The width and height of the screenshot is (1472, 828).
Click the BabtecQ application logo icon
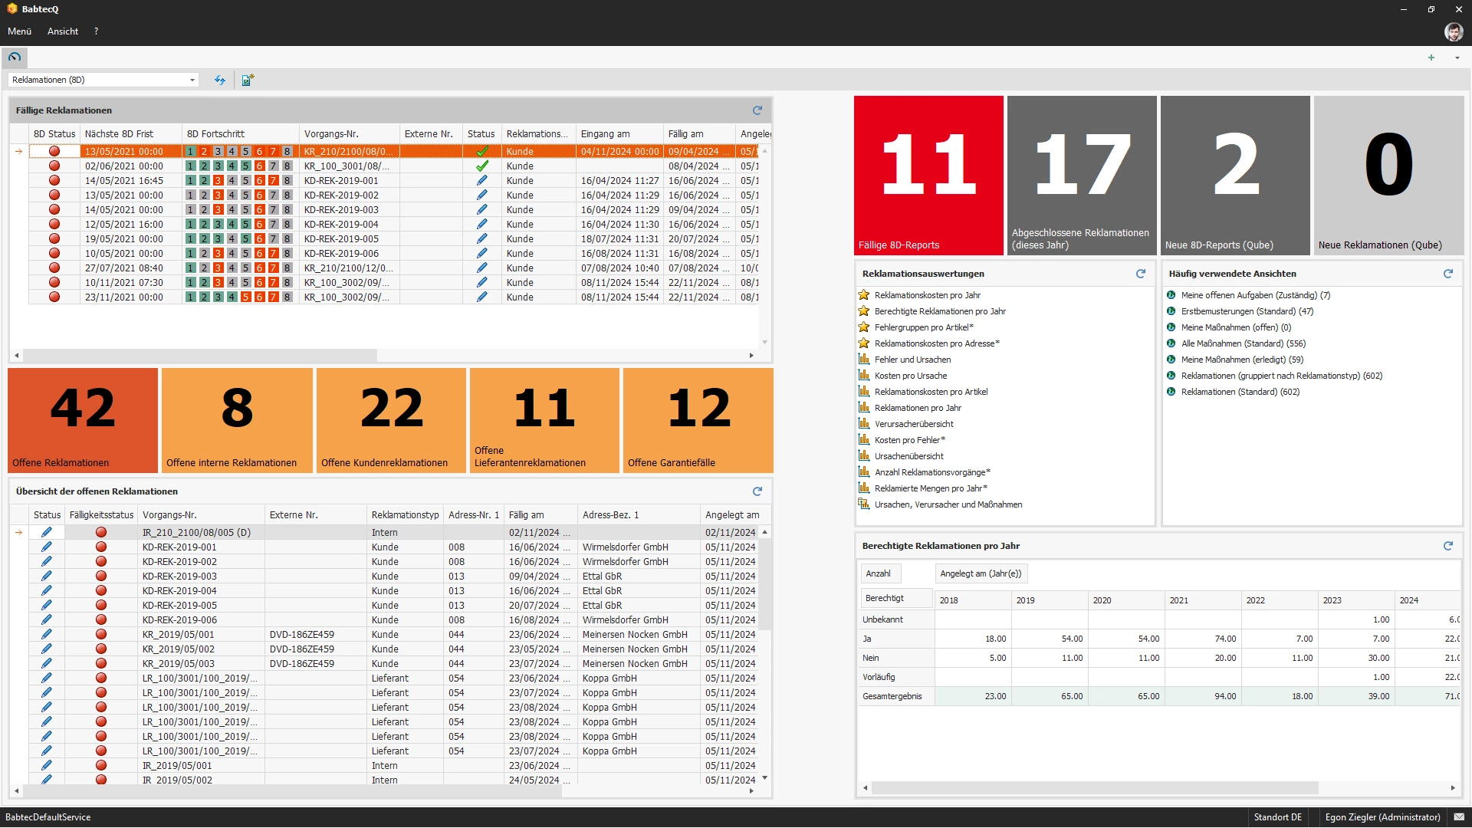click(12, 9)
